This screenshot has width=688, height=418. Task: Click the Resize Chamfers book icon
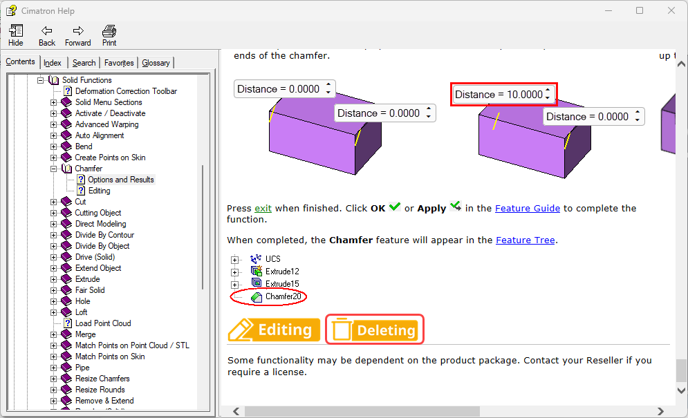tap(66, 379)
